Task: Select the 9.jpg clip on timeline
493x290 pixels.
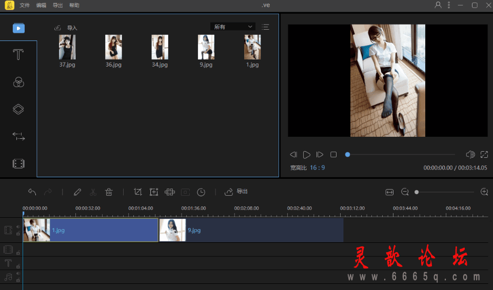Action: [251, 230]
